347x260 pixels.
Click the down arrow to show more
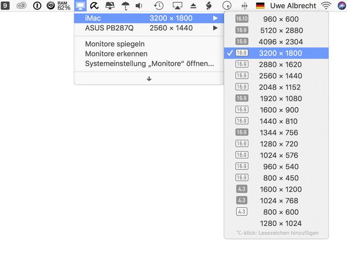pos(149,79)
